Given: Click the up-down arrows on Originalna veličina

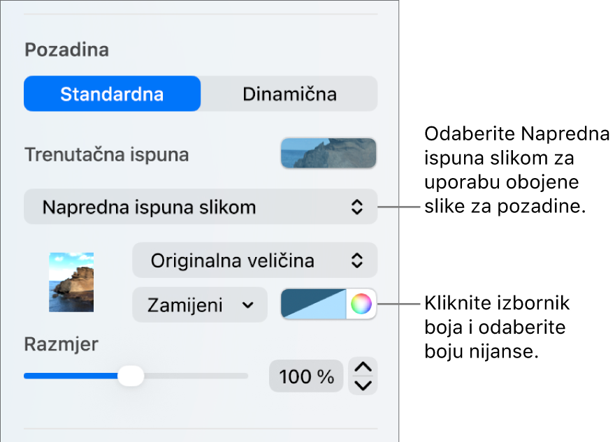Looking at the screenshot, I should coord(356,260).
